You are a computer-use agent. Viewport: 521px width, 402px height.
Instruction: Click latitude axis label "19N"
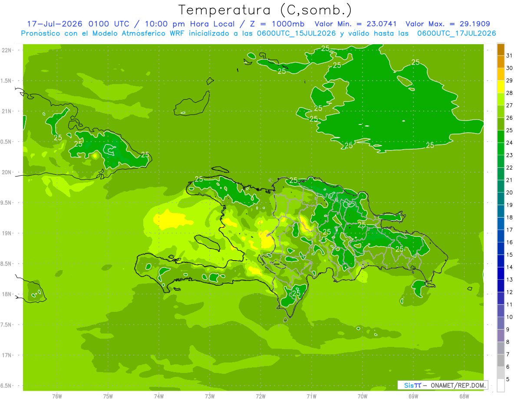(x=7, y=233)
